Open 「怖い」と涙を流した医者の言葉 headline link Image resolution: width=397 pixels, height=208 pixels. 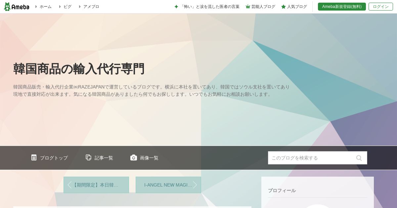pyautogui.click(x=210, y=7)
